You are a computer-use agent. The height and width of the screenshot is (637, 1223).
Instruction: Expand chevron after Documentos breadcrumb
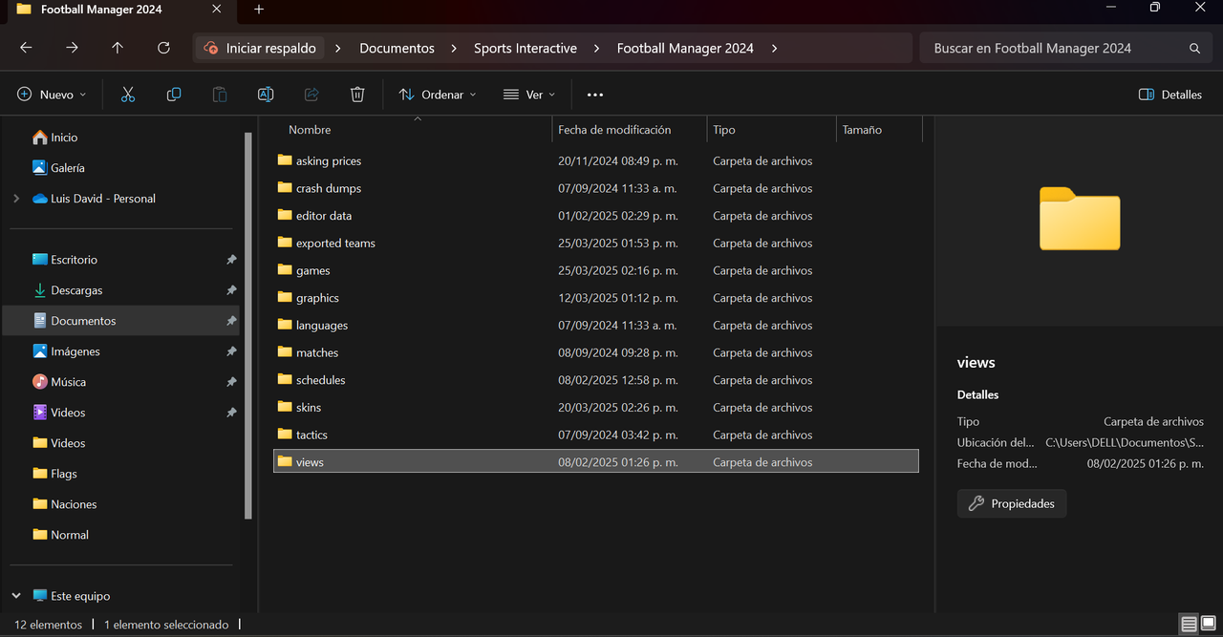coord(455,48)
